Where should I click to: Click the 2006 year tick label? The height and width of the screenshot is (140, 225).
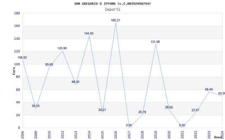coord(22,135)
